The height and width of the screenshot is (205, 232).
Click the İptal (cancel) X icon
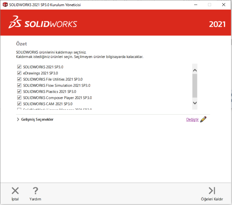[x=15, y=191]
